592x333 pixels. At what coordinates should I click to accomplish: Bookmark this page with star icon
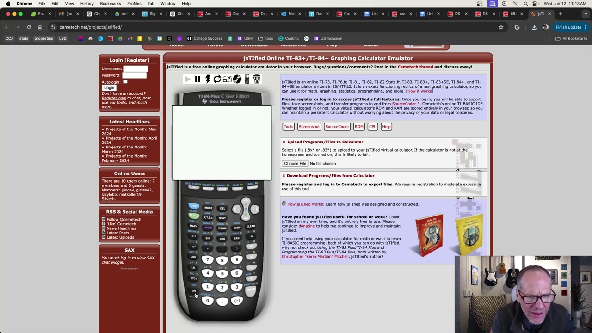501,27
